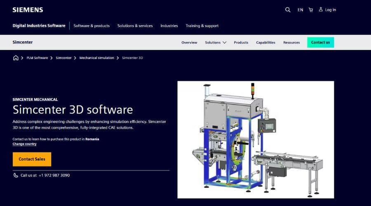Screen dimensions: 371x206
Task: Open Mechanical simulation breadcrumb
Action: point(97,58)
